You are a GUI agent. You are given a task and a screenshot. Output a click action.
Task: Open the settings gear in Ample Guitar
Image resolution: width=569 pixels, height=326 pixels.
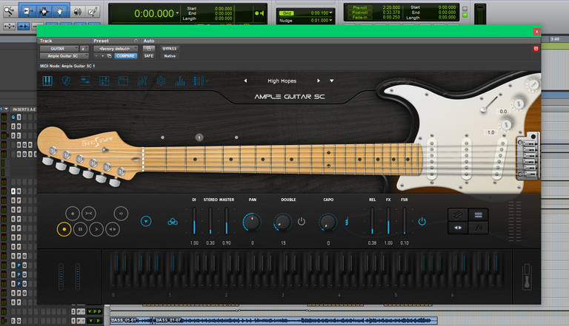(x=161, y=81)
